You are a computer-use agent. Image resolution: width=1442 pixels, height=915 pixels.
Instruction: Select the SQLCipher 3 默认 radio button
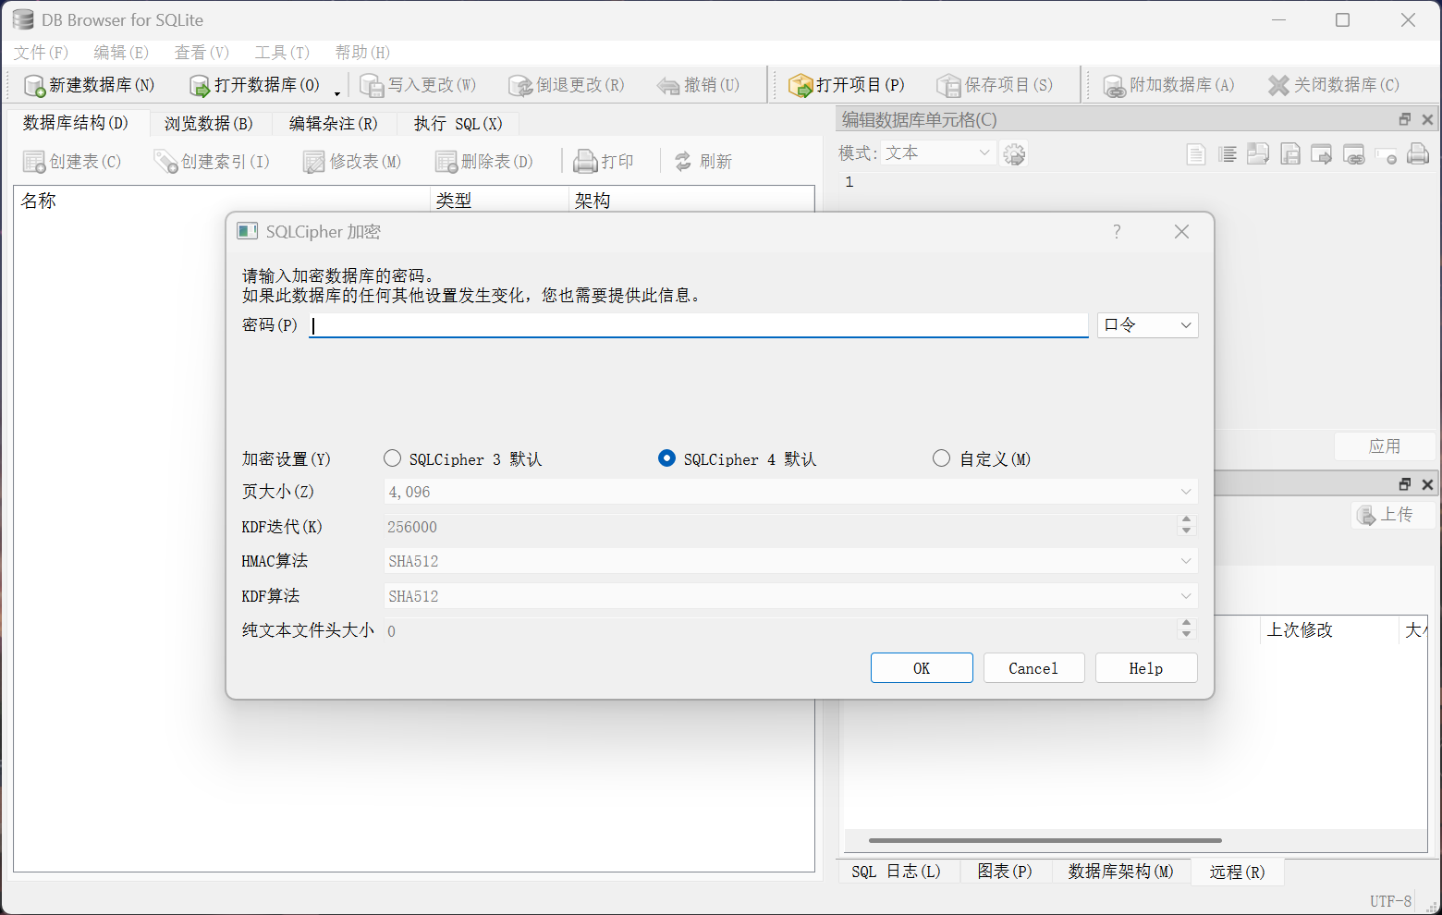click(x=393, y=459)
